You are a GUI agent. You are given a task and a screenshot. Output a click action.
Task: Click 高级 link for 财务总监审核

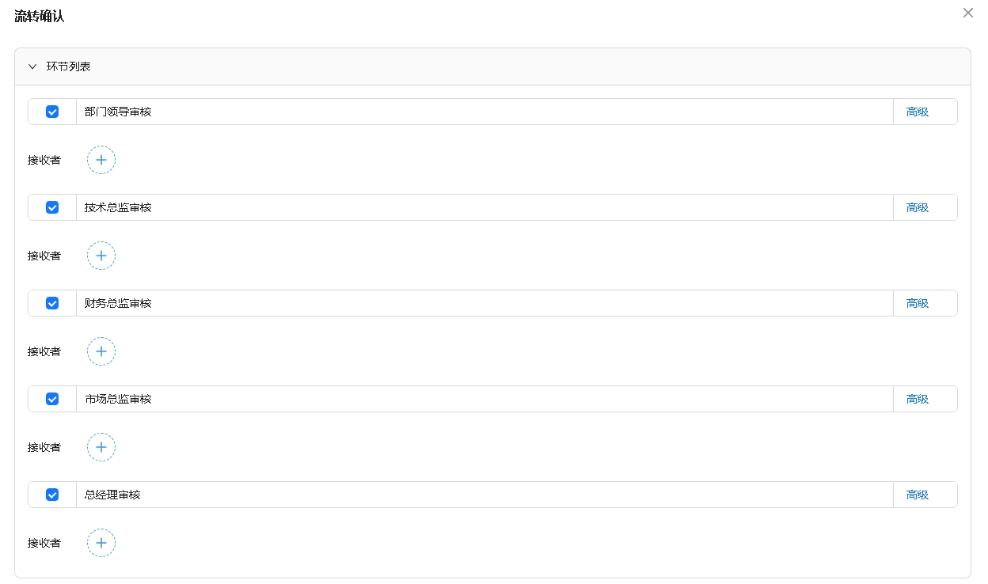pyautogui.click(x=918, y=303)
